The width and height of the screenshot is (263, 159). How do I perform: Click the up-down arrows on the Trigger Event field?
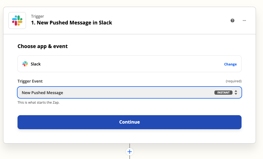tap(236, 93)
